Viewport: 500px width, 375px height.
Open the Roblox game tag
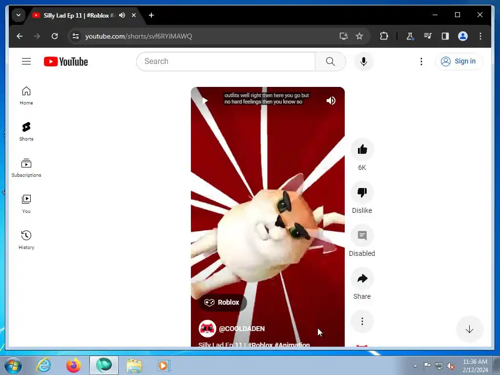[x=223, y=302]
